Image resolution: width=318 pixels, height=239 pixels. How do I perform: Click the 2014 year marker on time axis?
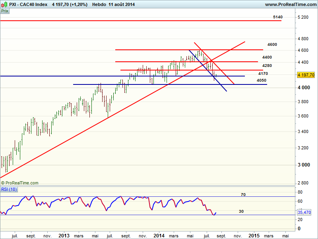point(159,235)
